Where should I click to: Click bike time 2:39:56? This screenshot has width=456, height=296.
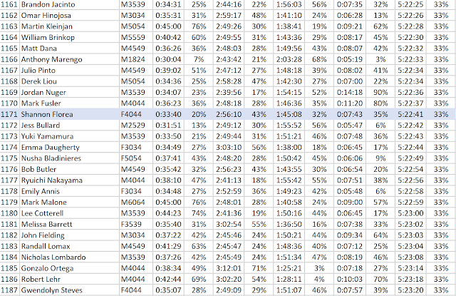(229, 92)
